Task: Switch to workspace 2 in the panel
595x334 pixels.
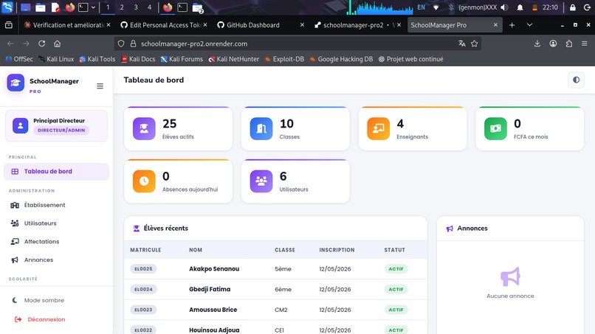Action: pos(122,7)
